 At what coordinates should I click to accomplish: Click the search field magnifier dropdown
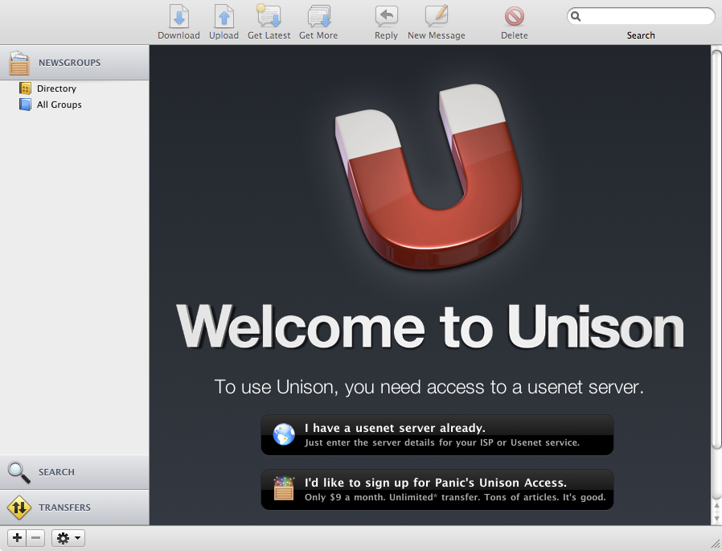coord(576,16)
